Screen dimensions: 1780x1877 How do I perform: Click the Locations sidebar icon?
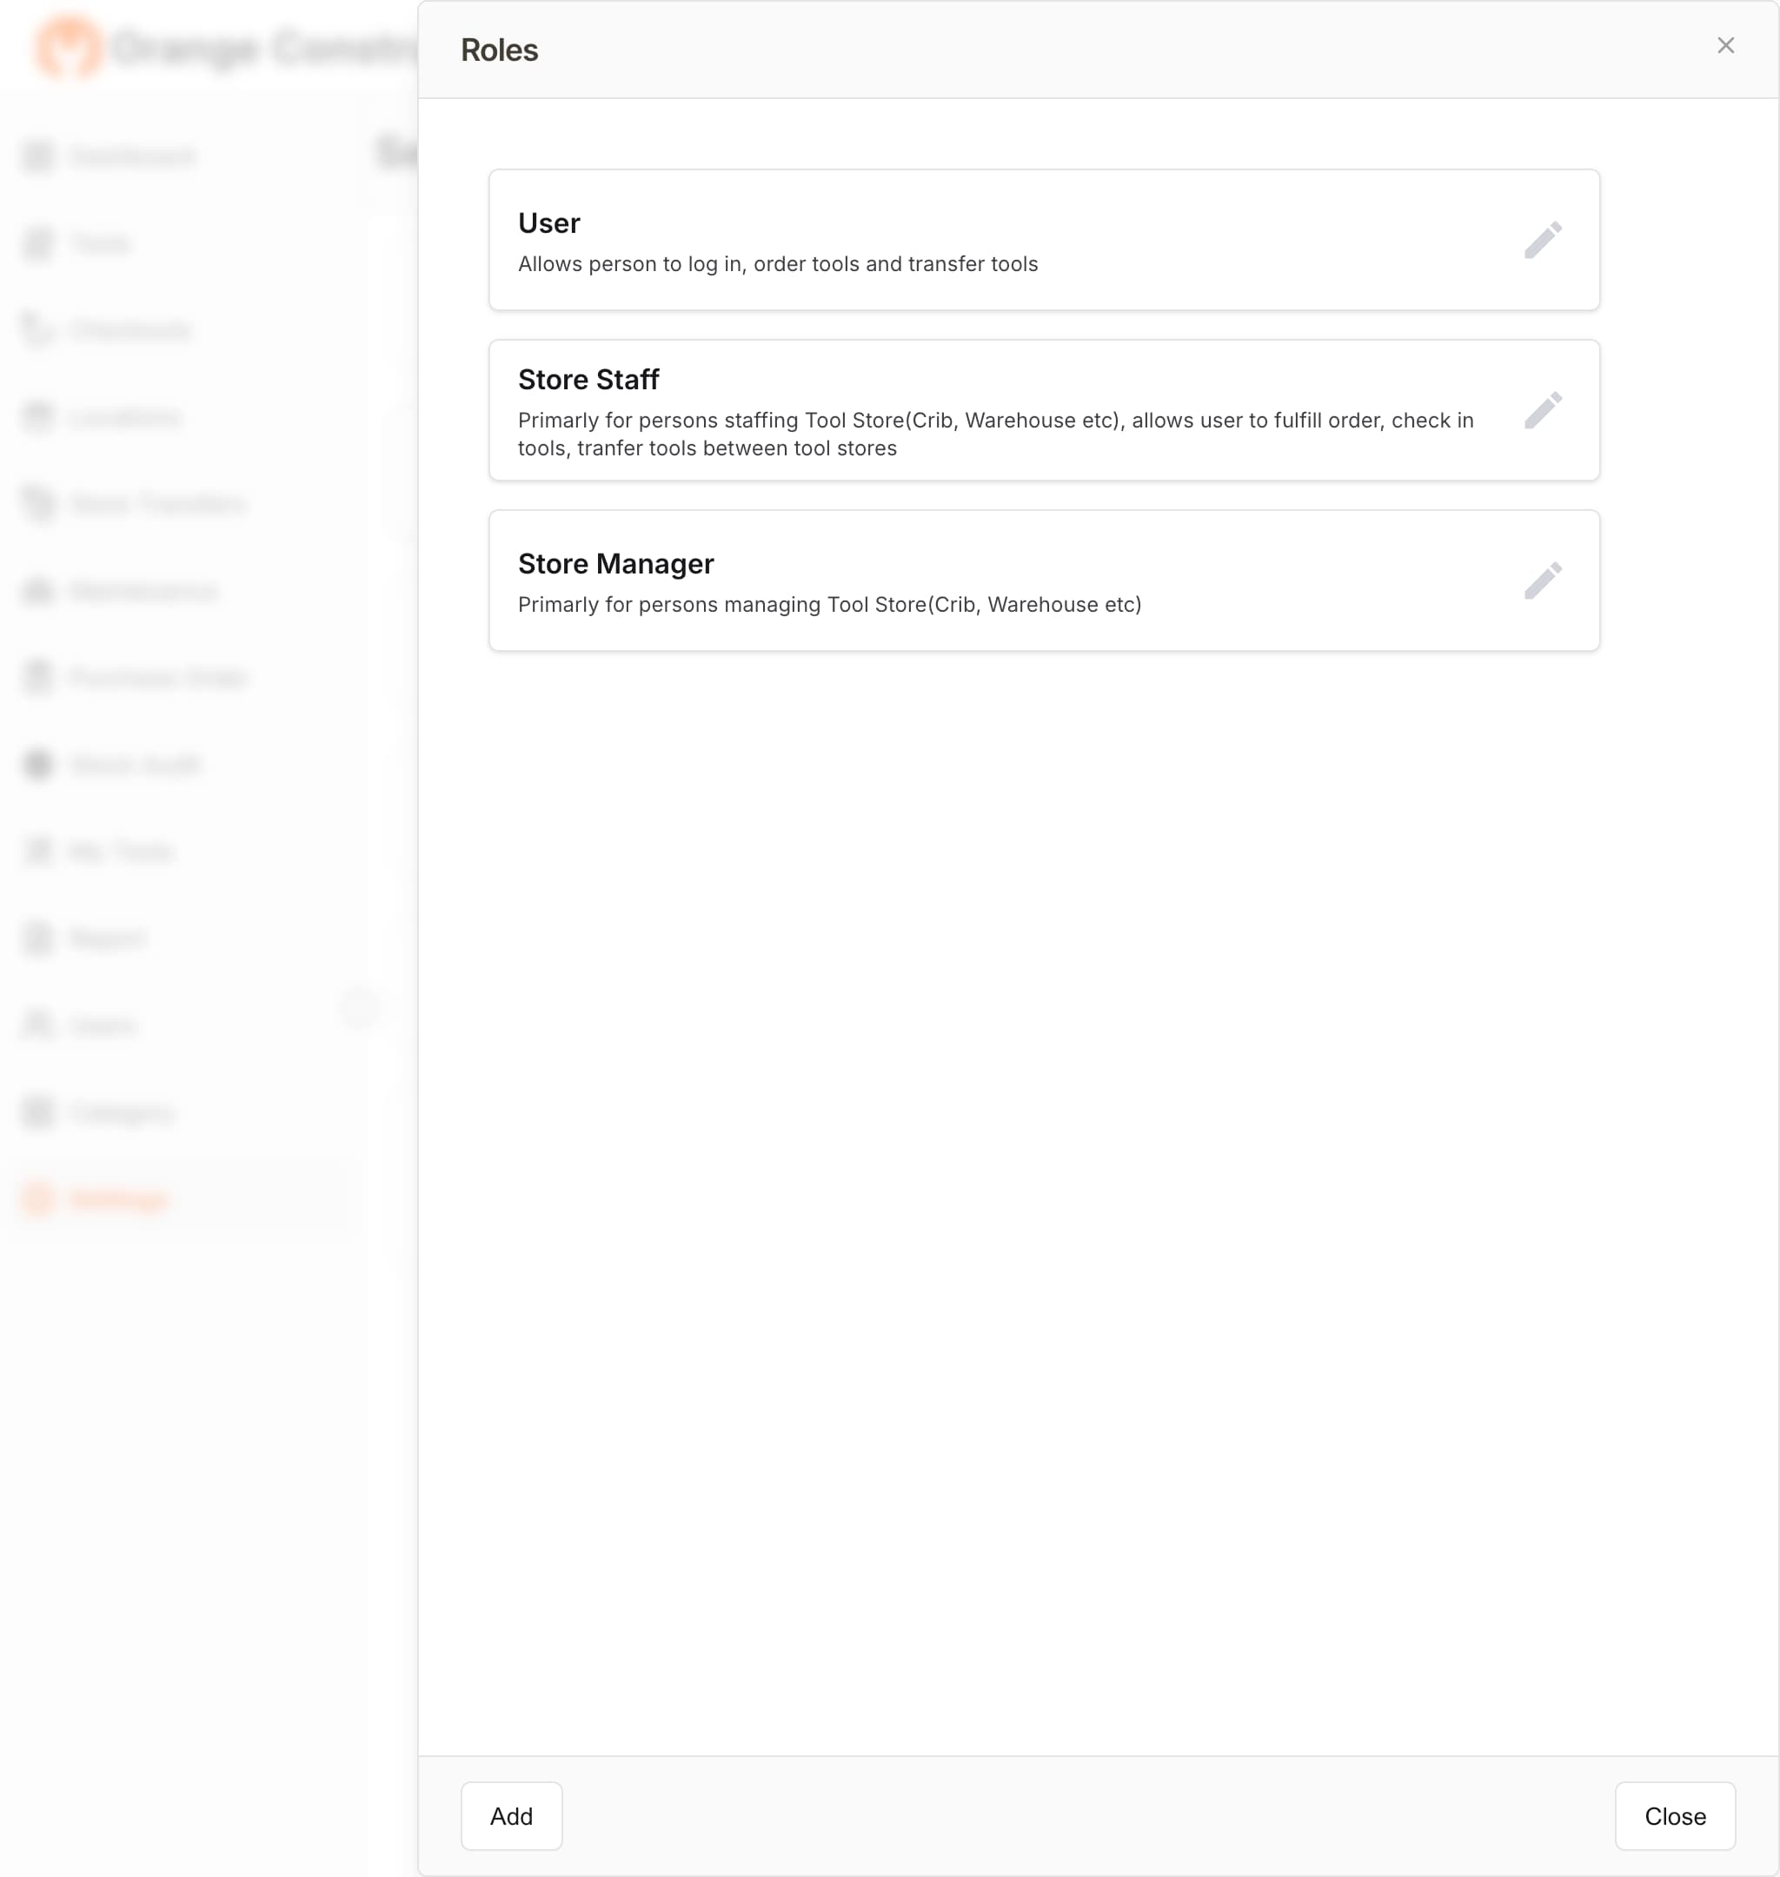pos(39,417)
